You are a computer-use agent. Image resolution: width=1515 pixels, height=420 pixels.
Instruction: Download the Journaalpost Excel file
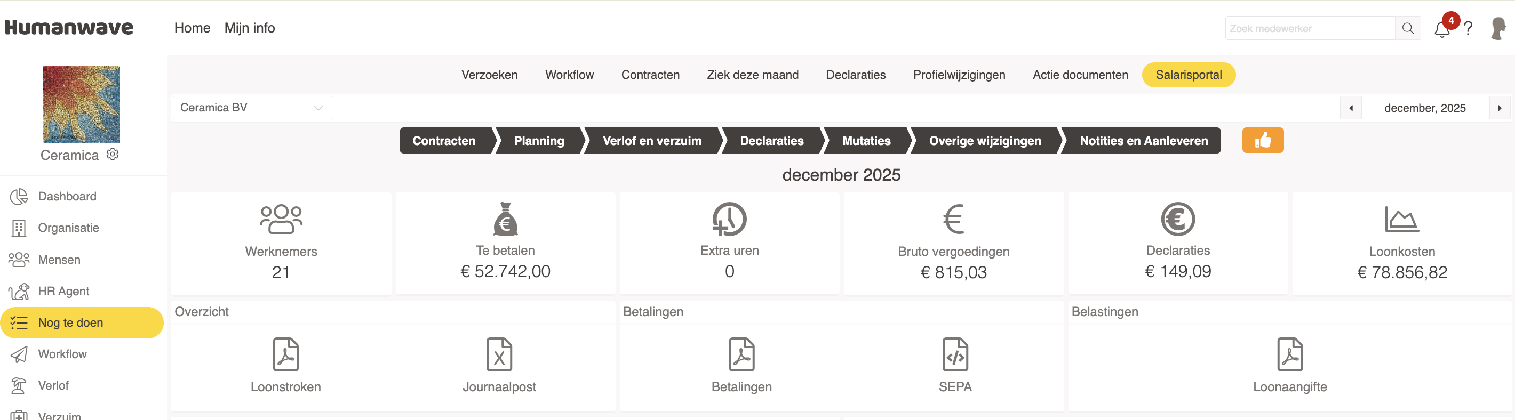pos(499,354)
